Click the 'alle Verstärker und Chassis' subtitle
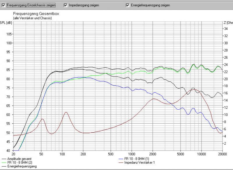 click(x=32, y=18)
